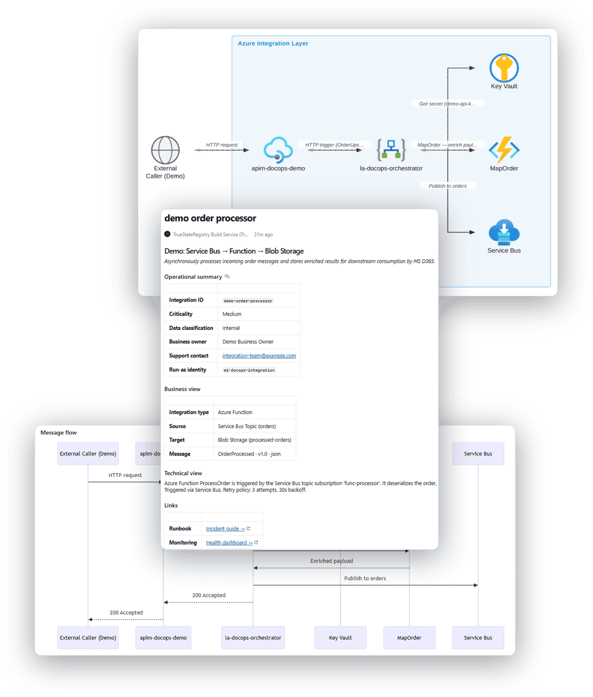Click lower 'la-docops-orchestrator' participant box in Message flow
The width and height of the screenshot is (593, 697).
[x=253, y=638]
